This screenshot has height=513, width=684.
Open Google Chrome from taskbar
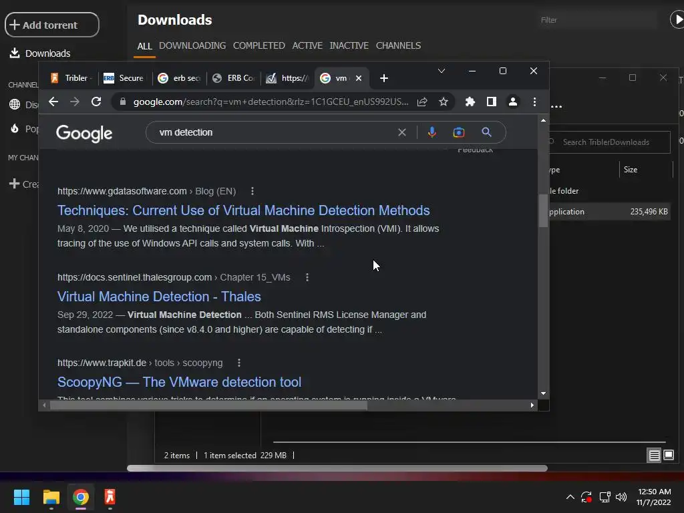pos(81,497)
